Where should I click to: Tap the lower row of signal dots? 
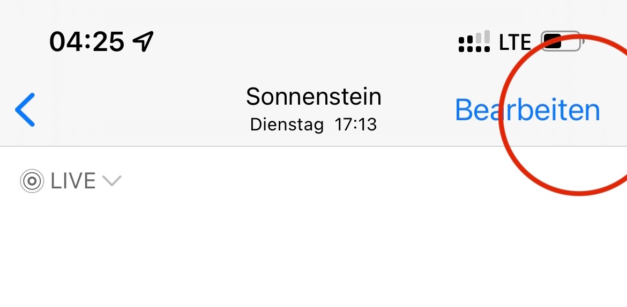(x=474, y=48)
